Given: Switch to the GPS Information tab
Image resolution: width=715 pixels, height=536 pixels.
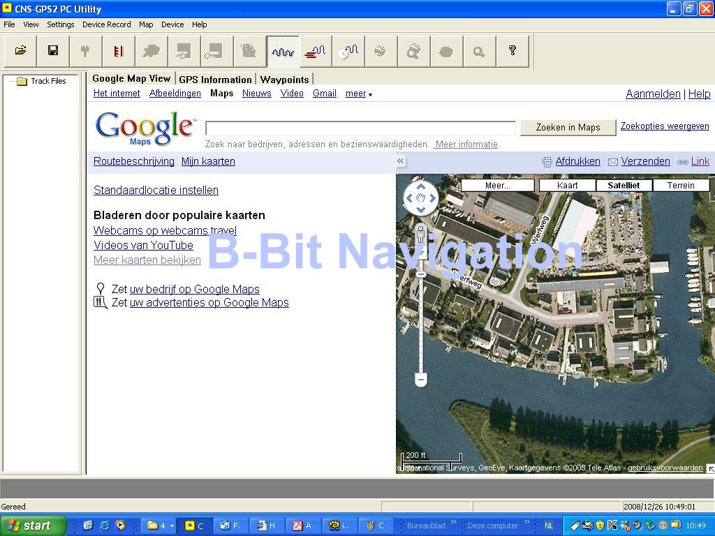Looking at the screenshot, I should 215,80.
